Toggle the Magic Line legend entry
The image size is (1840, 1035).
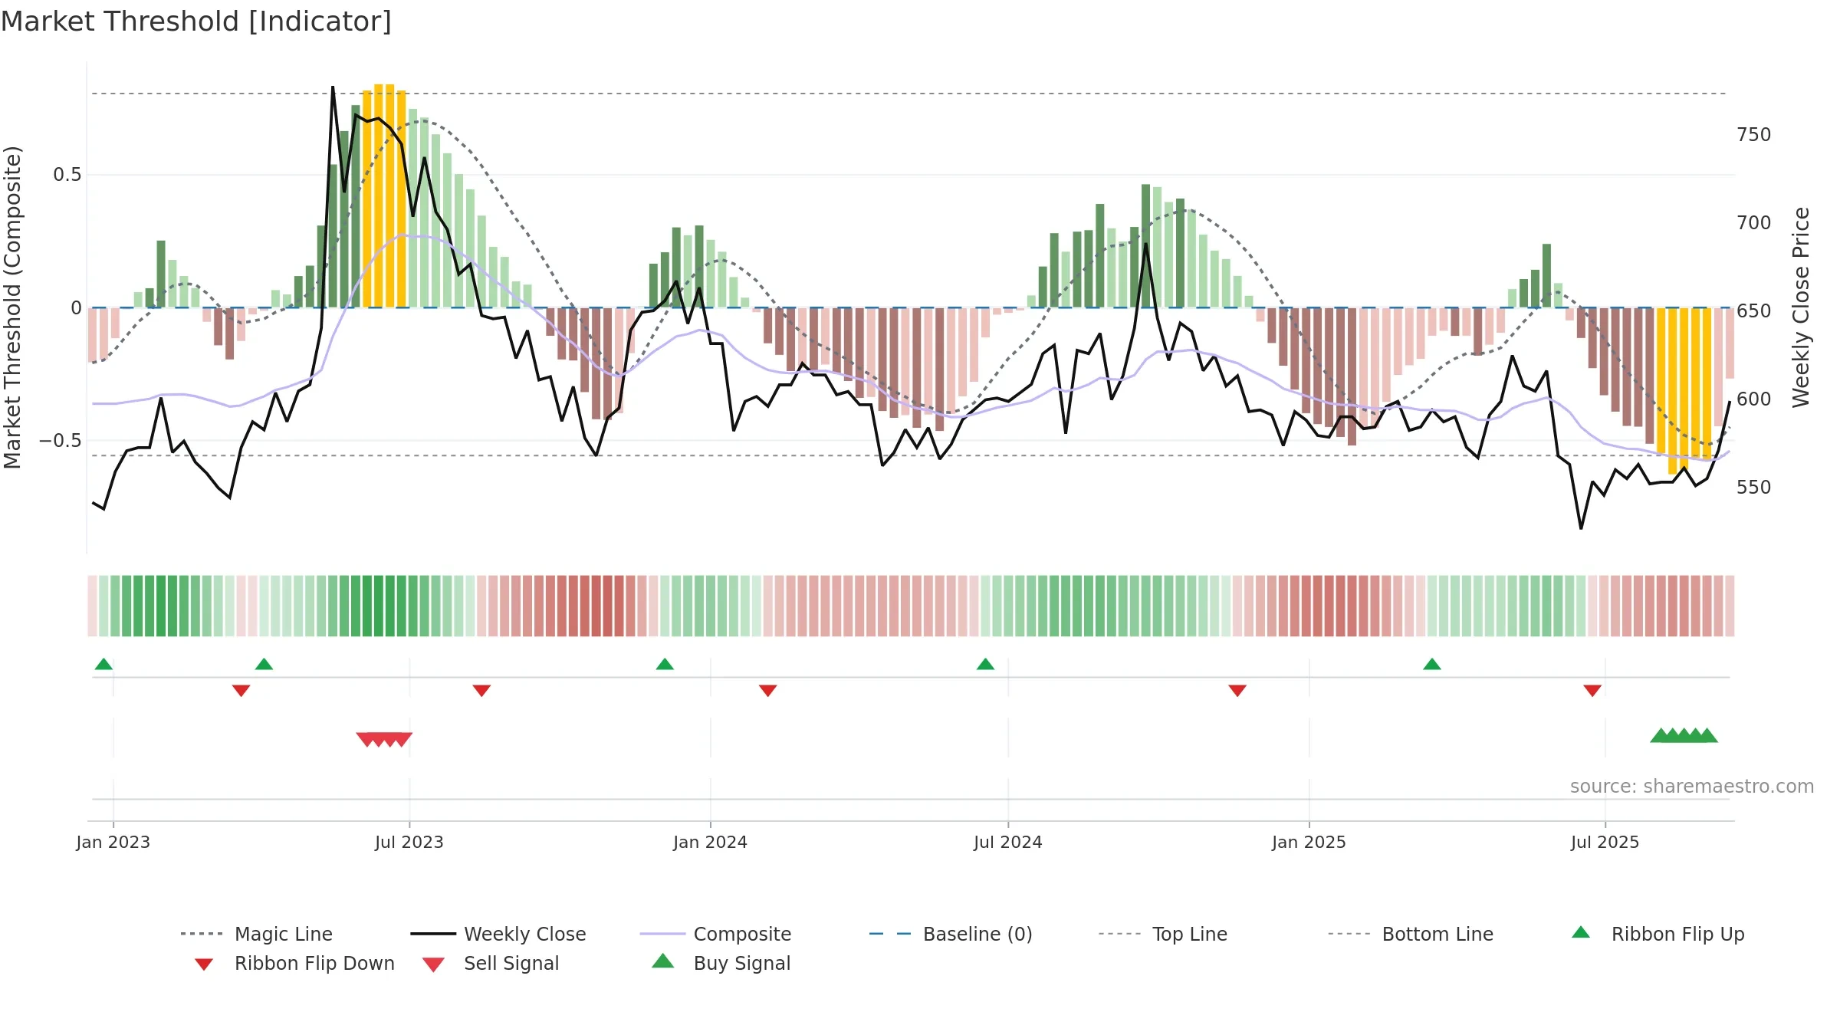(x=257, y=934)
